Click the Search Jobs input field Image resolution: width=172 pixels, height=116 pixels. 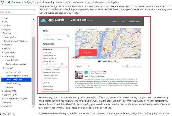[x=55, y=36]
